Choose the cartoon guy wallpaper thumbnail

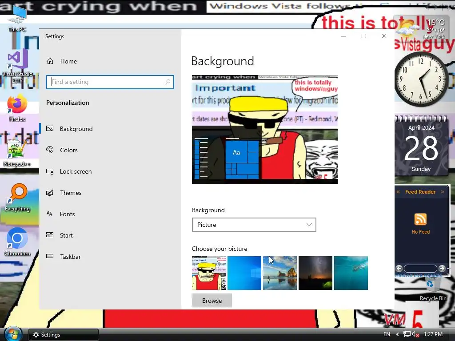(x=209, y=273)
